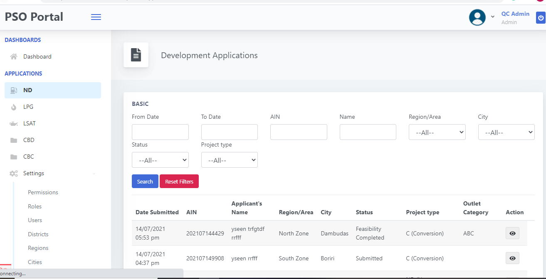The width and height of the screenshot is (546, 279).
Task: Click the QC Admin username
Action: tap(515, 14)
